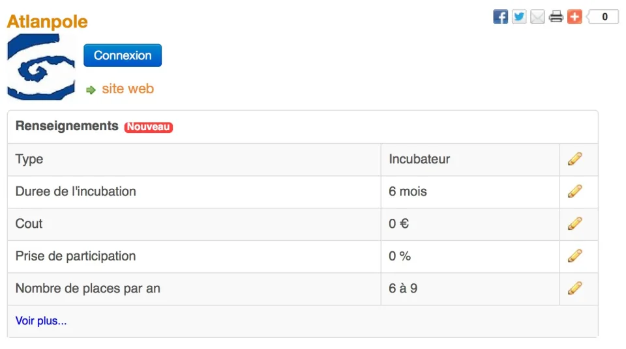Click the printer icon
This screenshot has height=349, width=626.
coord(556,17)
